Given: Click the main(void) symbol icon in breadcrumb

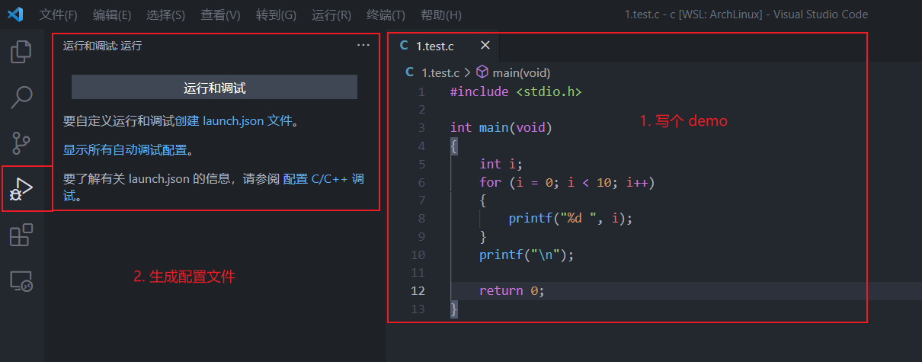Looking at the screenshot, I should click(482, 72).
